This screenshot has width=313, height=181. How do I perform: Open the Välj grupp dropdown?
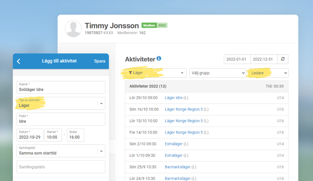(x=218, y=73)
